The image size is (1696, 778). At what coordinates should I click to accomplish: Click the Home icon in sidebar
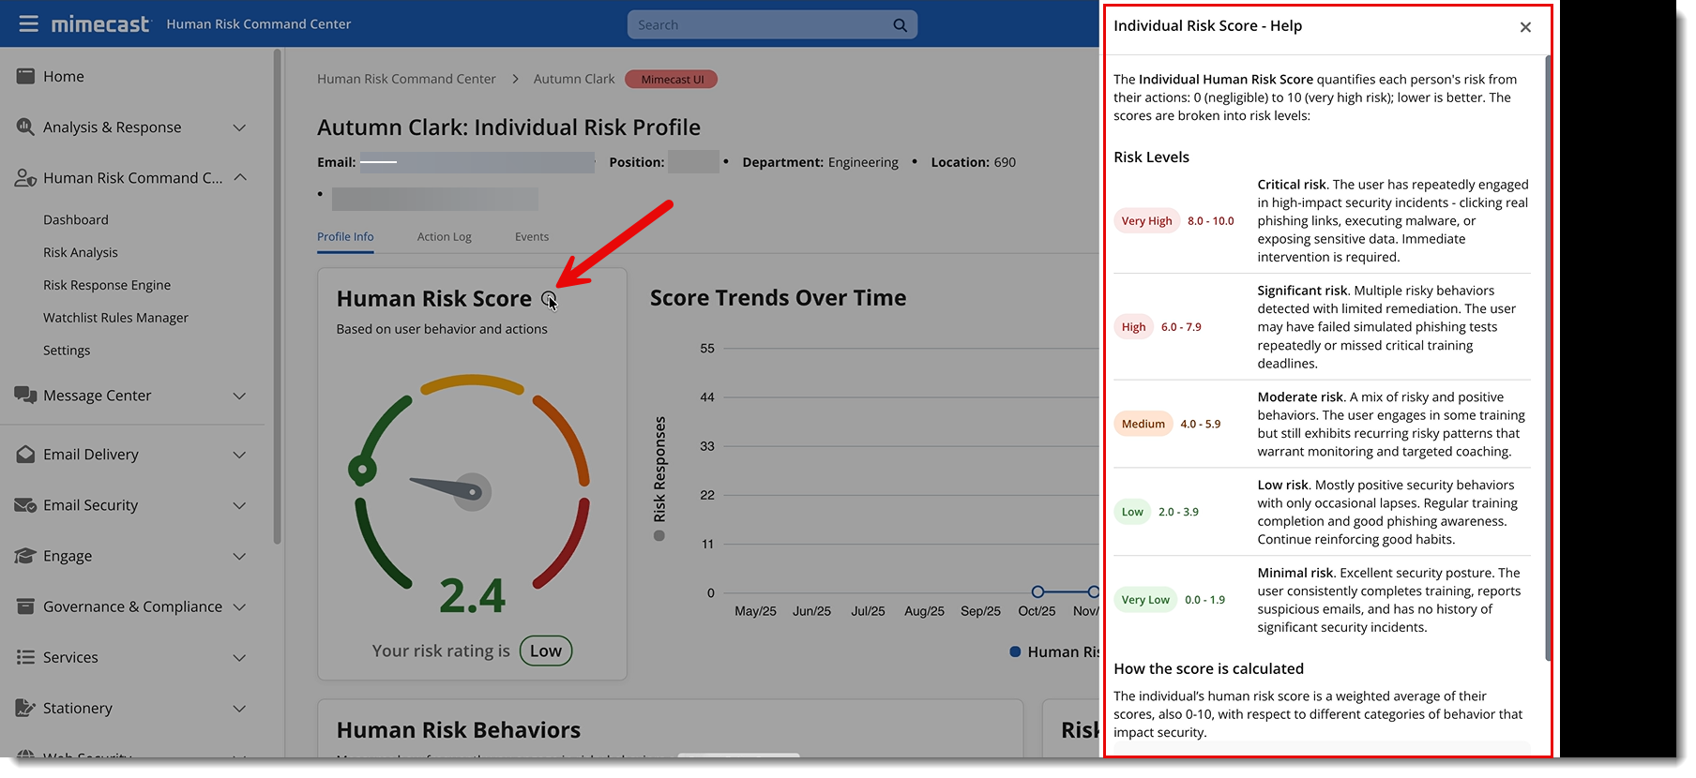[x=25, y=76]
